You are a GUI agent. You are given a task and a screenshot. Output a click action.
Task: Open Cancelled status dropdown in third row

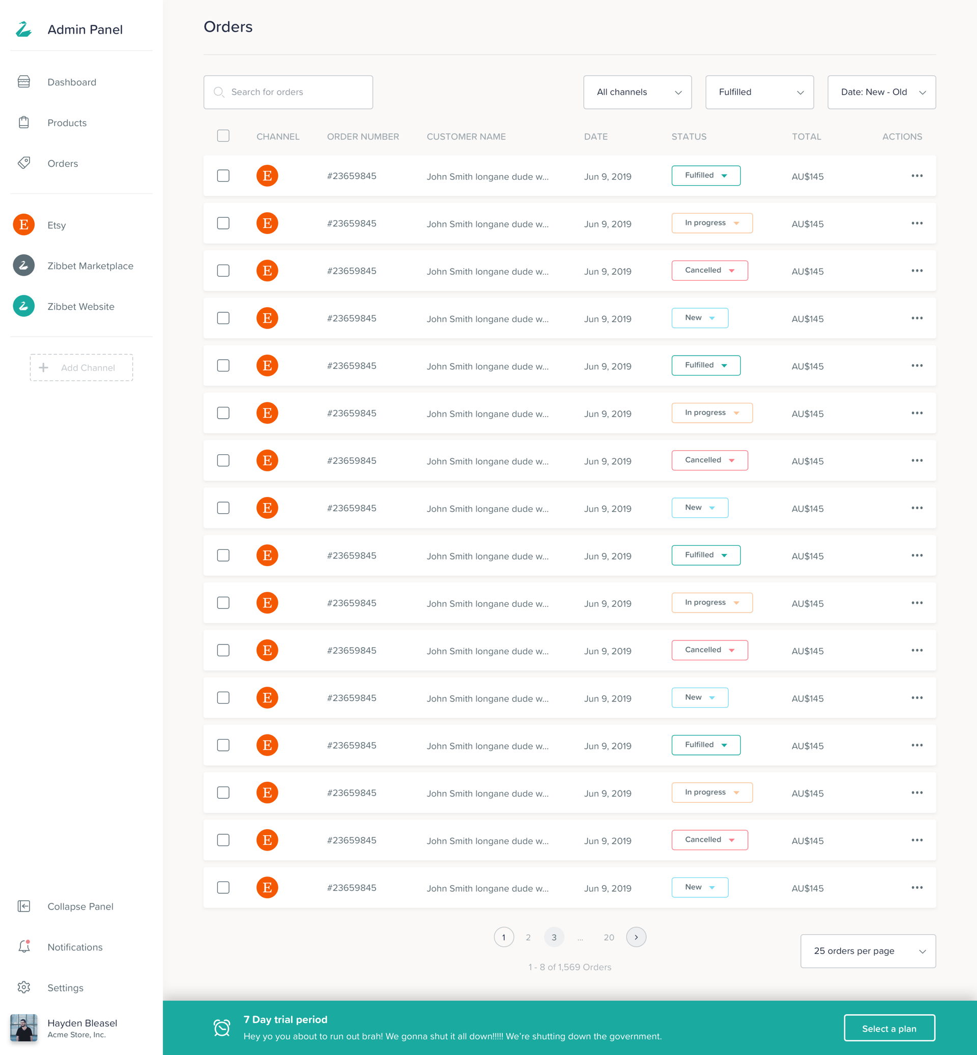click(709, 271)
